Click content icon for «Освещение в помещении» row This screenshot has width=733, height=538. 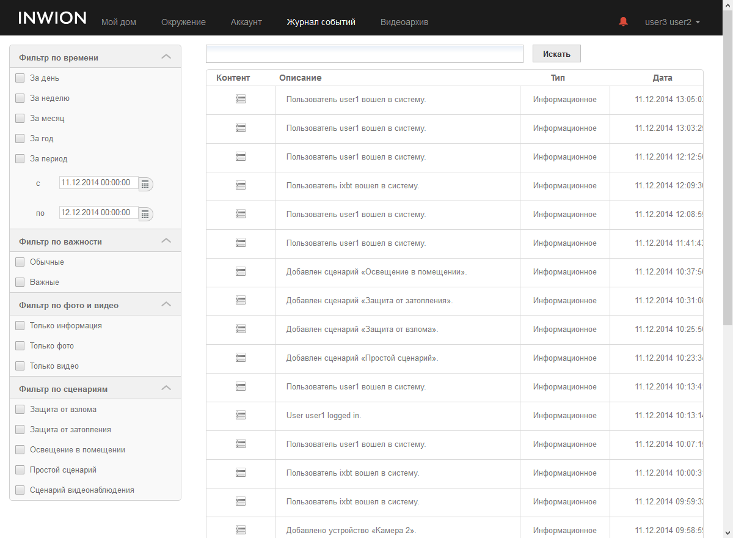[241, 271]
